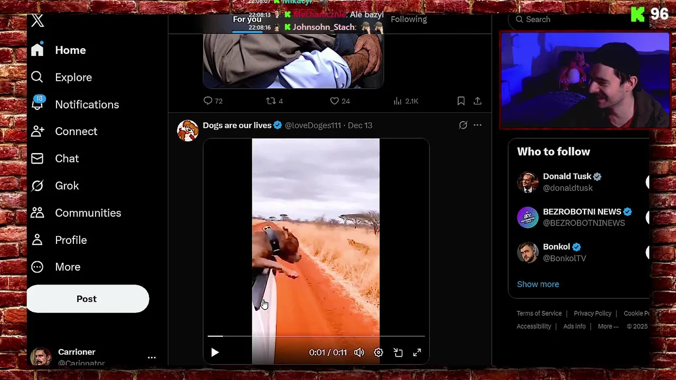Click the BEZROBOTNI NEWS avatar
676x380 pixels.
(528, 217)
